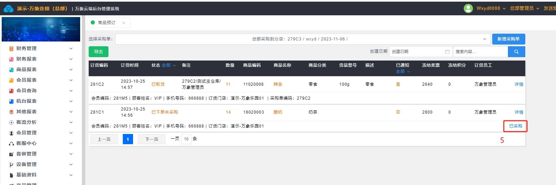Click the 财务管理 sidebar icon
This screenshot has width=556, height=185.
11,49
